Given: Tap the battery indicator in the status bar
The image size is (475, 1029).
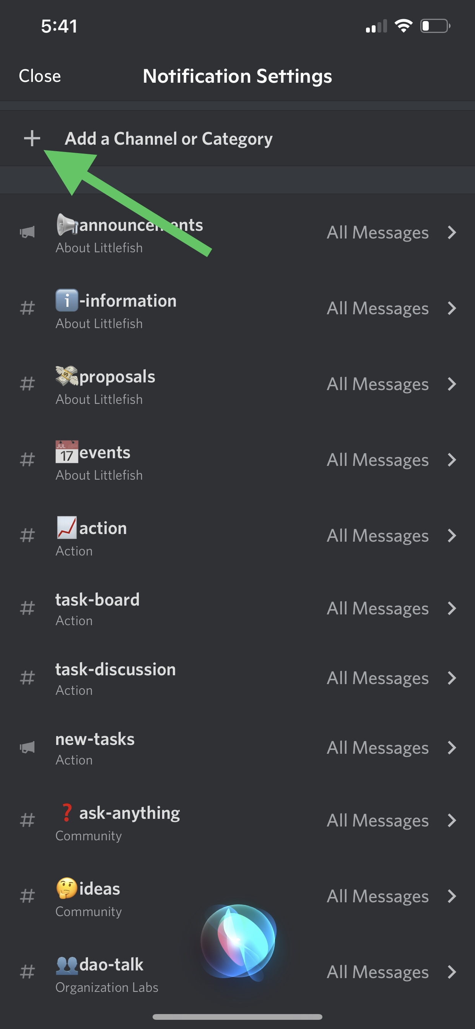Looking at the screenshot, I should (x=435, y=26).
